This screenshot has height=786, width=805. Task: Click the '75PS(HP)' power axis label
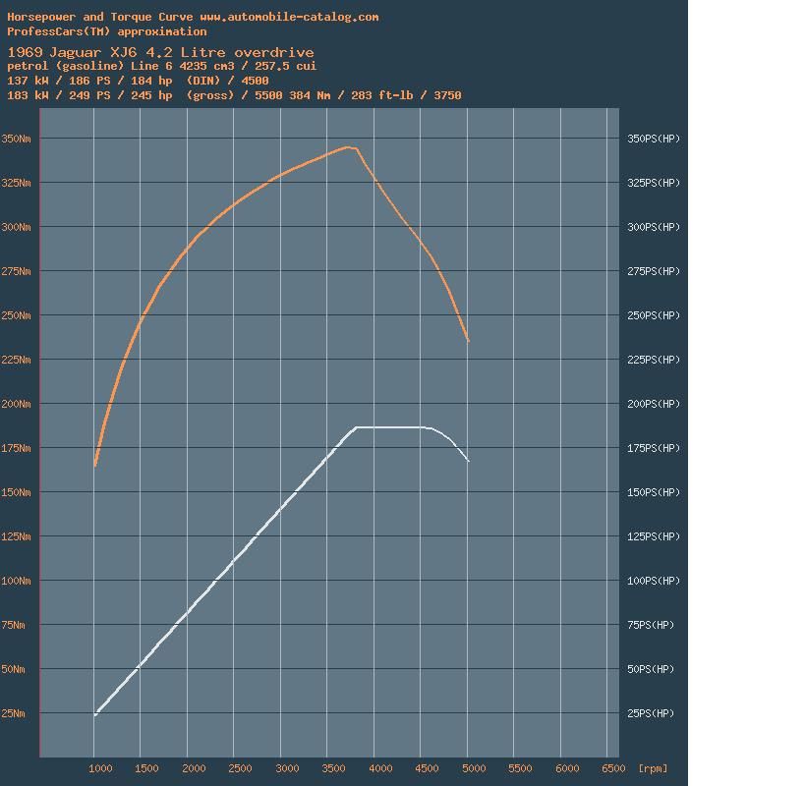click(651, 625)
